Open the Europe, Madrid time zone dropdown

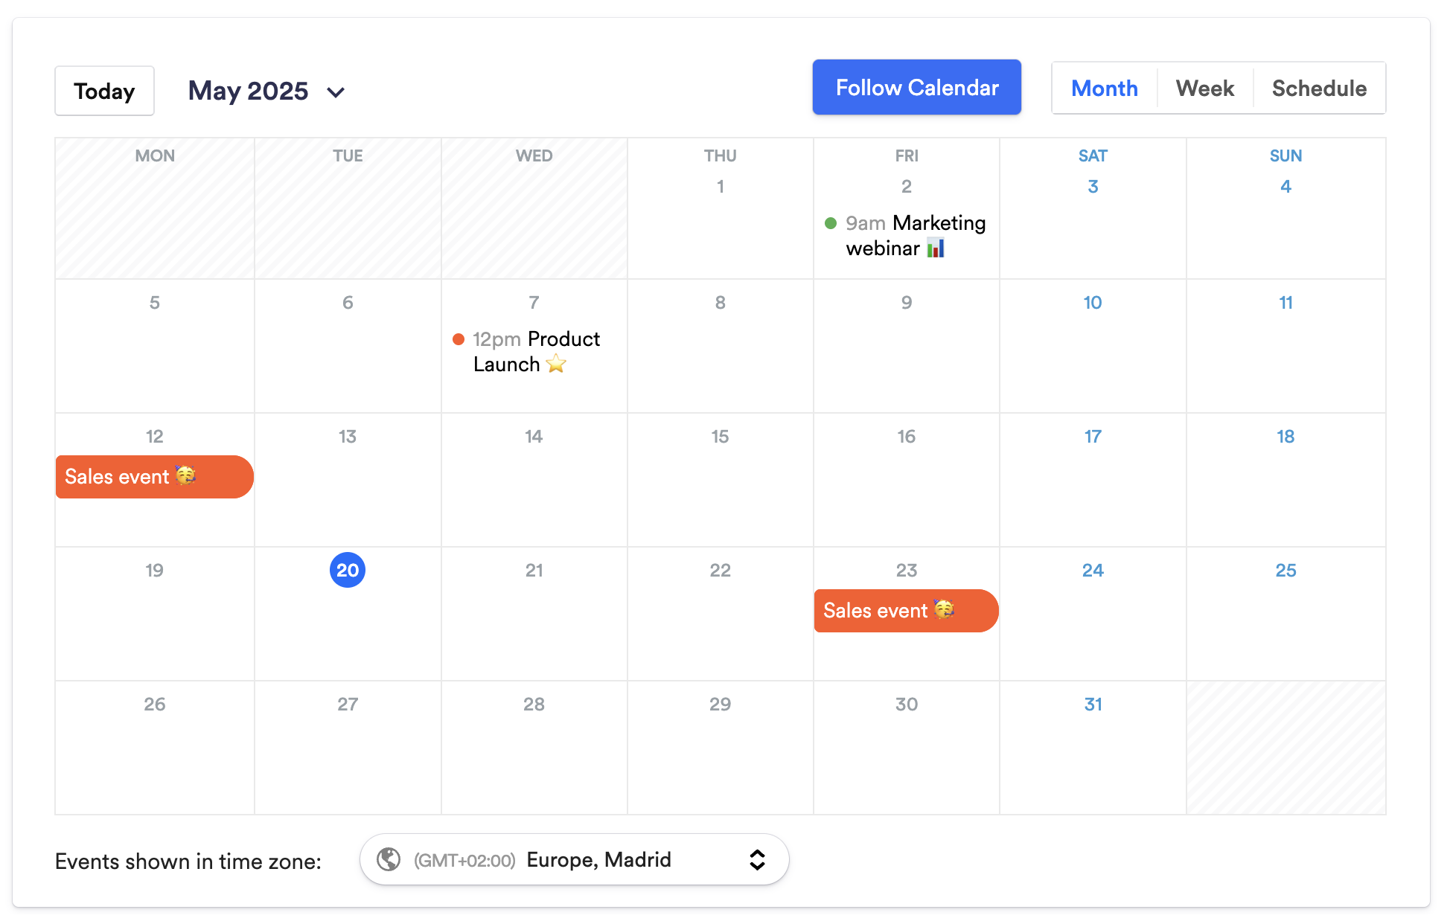click(x=598, y=859)
